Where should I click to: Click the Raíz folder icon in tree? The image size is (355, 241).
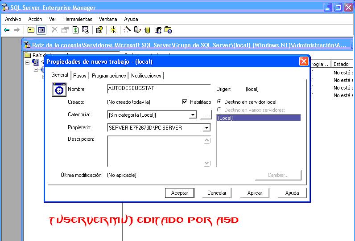(27, 55)
